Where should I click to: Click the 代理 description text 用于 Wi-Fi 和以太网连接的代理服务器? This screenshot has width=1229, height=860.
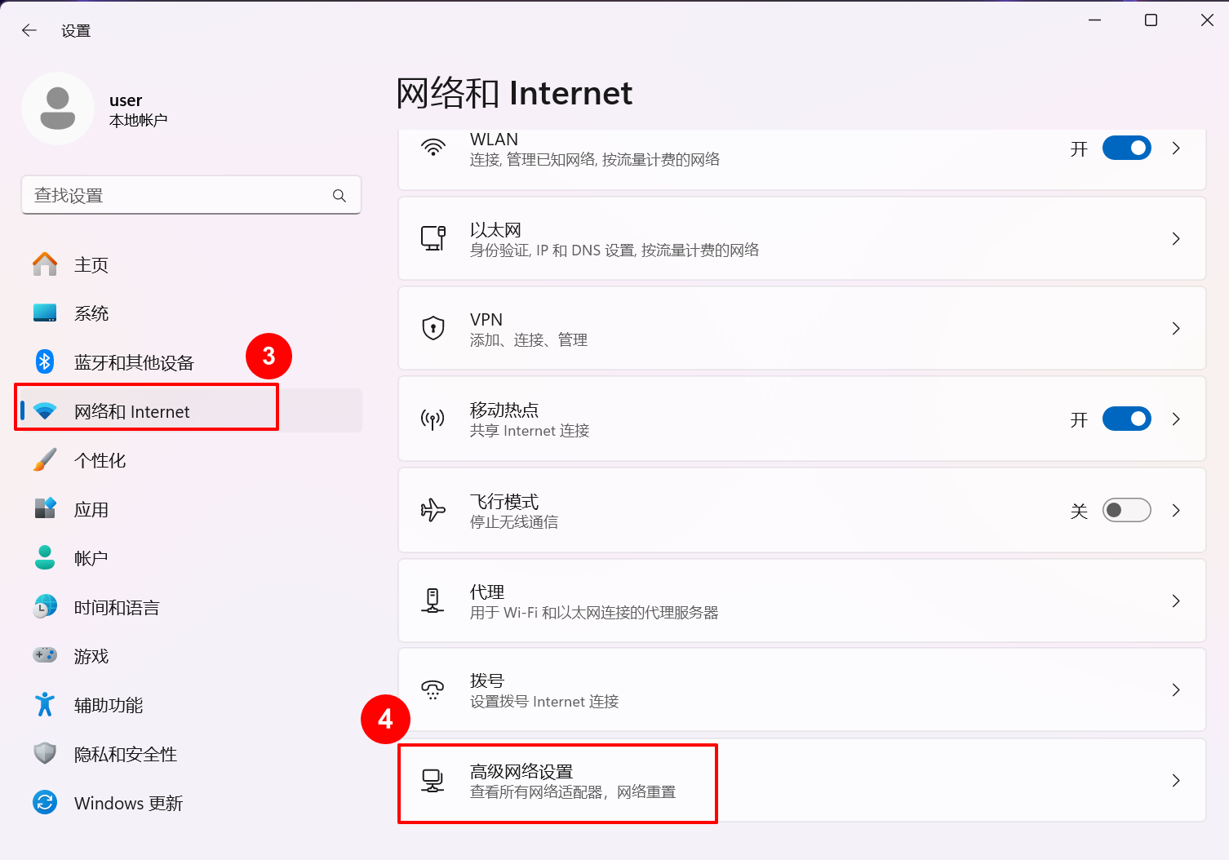(594, 612)
